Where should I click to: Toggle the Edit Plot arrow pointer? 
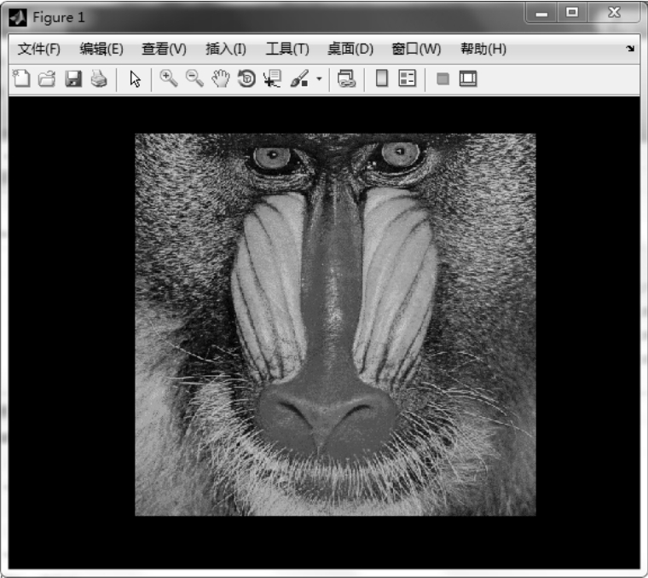[135, 79]
